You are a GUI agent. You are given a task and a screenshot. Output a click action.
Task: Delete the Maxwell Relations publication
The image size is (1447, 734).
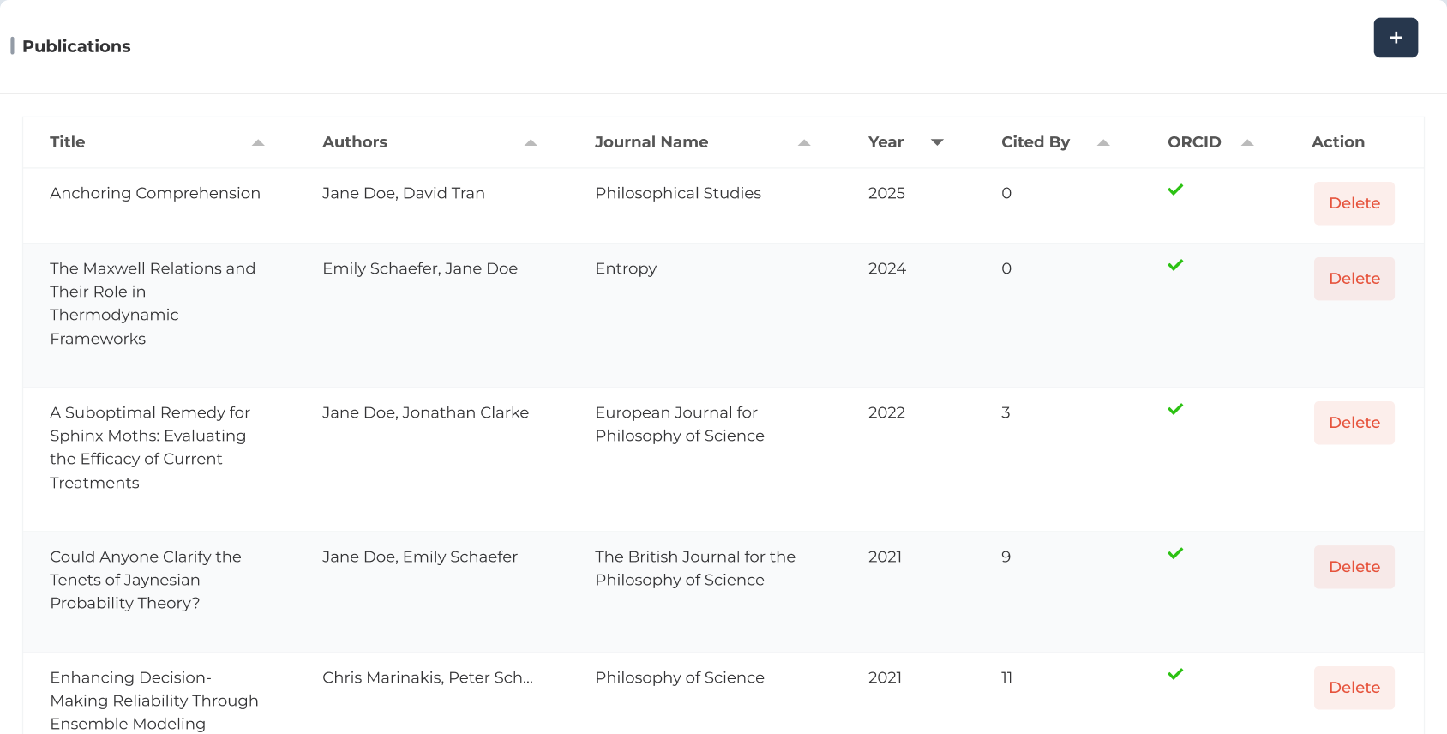[1354, 279]
